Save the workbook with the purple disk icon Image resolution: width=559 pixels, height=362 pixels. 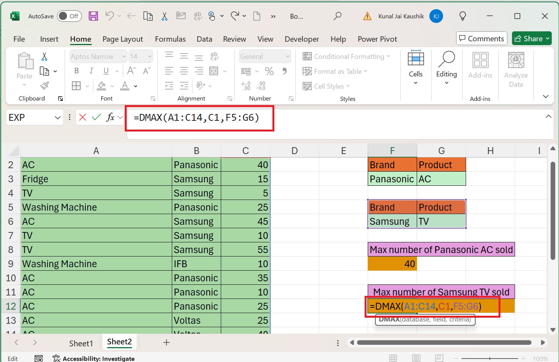[x=93, y=16]
